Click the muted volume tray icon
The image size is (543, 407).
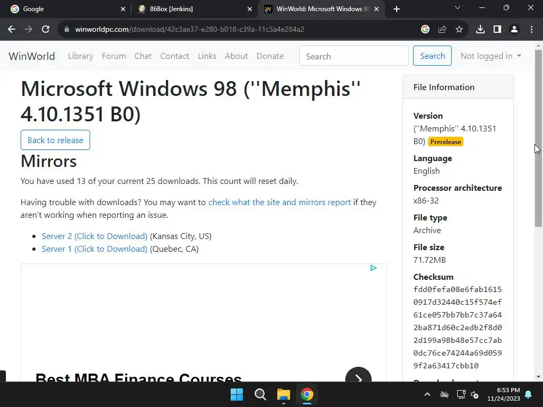tap(475, 394)
